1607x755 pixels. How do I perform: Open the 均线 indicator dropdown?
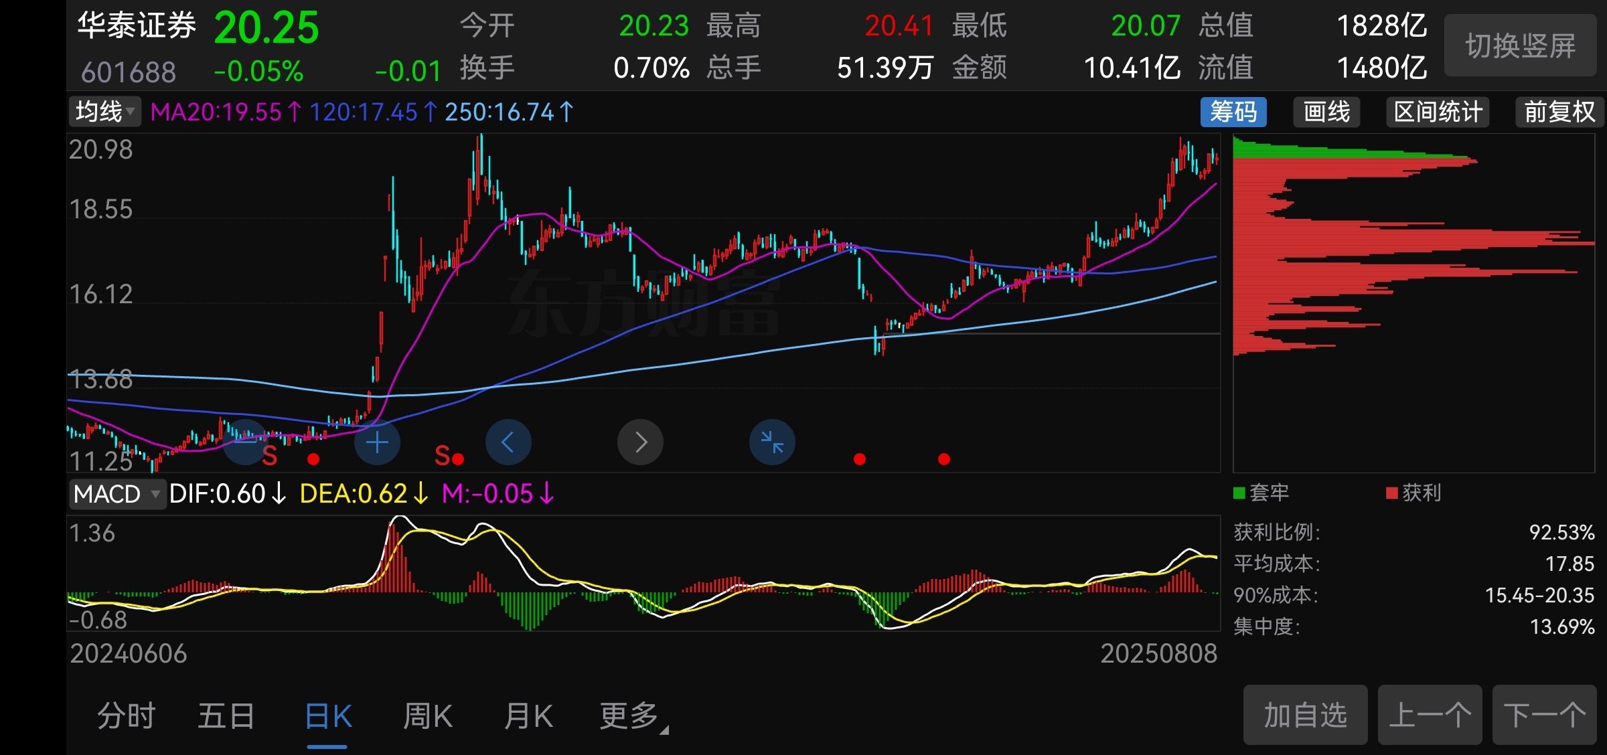click(105, 112)
